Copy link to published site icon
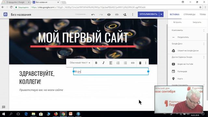The width and height of the screenshot is (208, 117). click(117, 14)
